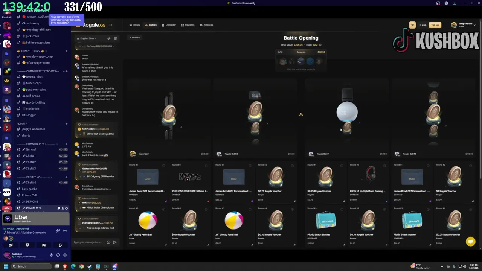Expand the English Chat language dropdown
Image resolution: width=482 pixels, height=271 pixels.
[x=87, y=38]
